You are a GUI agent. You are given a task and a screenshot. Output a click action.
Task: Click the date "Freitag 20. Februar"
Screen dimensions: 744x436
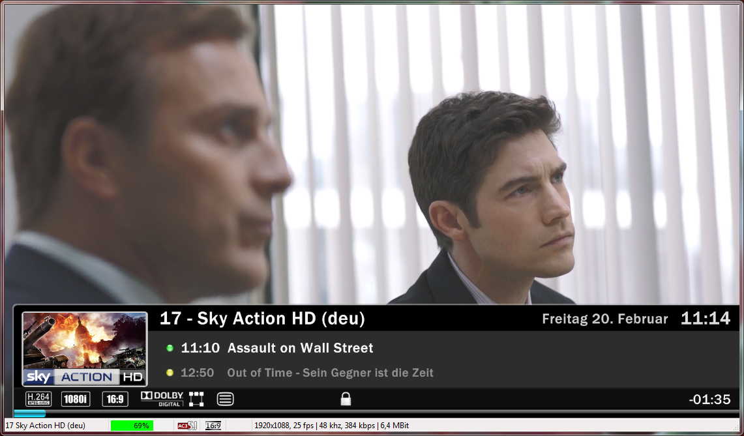point(605,319)
